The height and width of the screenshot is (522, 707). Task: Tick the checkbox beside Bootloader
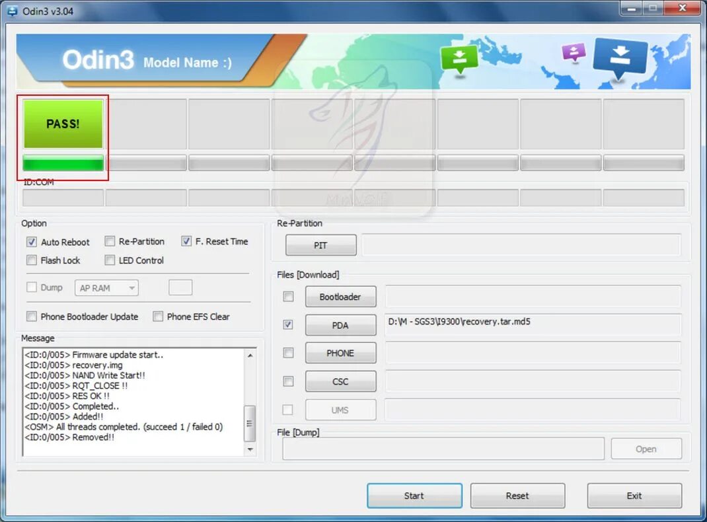[288, 297]
